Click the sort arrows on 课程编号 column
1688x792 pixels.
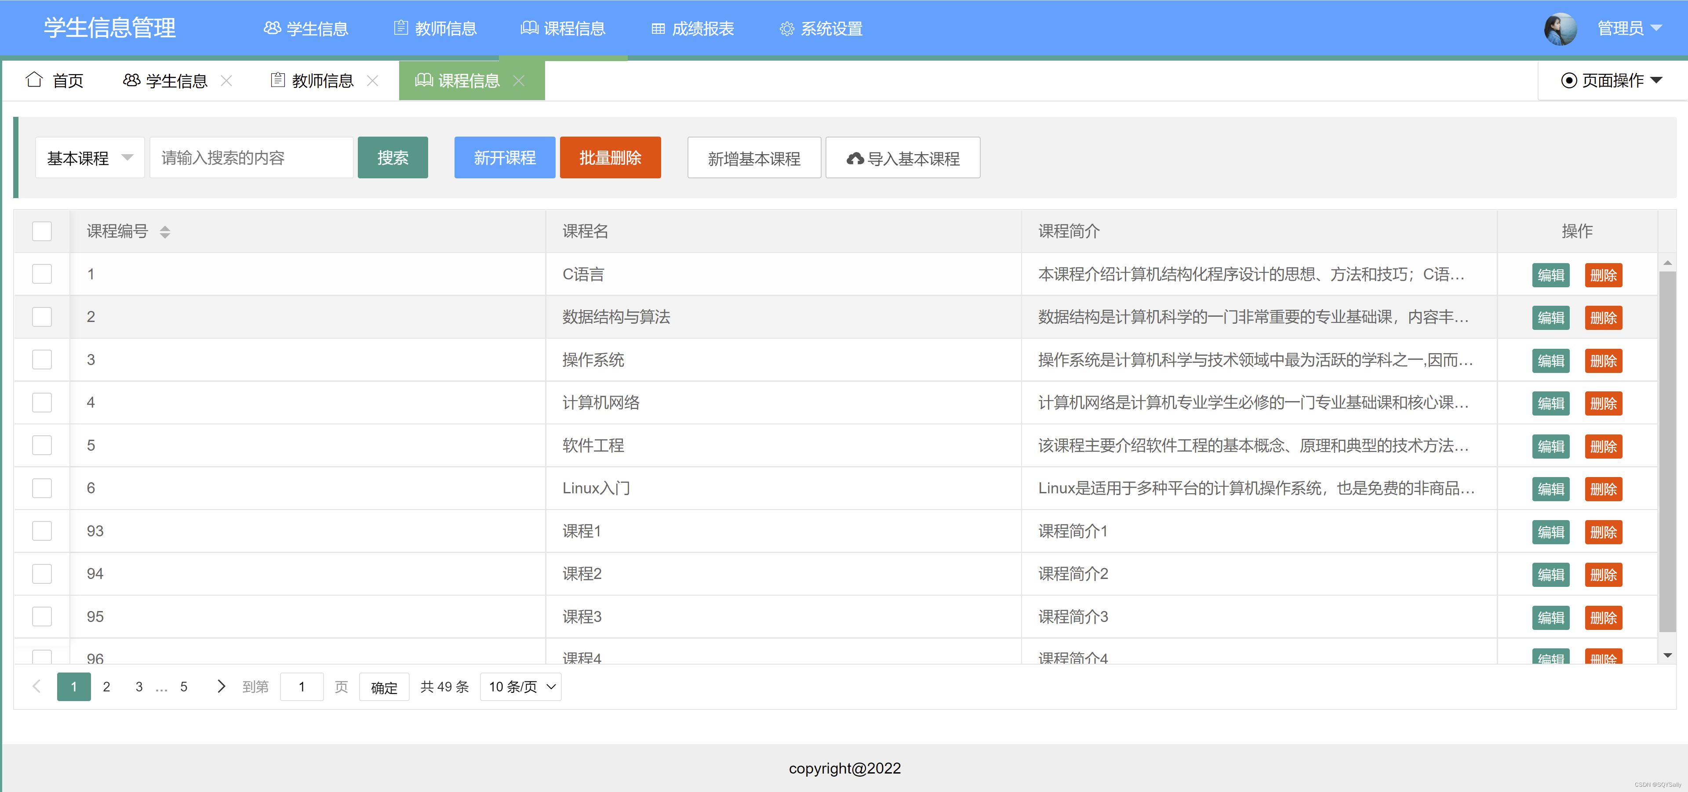pos(165,231)
